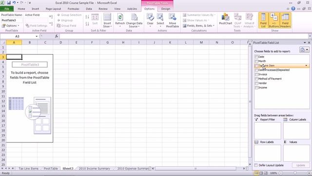Switch to Page Layout ribbon tab
This screenshot has width=312, height=176.
(x=53, y=9)
